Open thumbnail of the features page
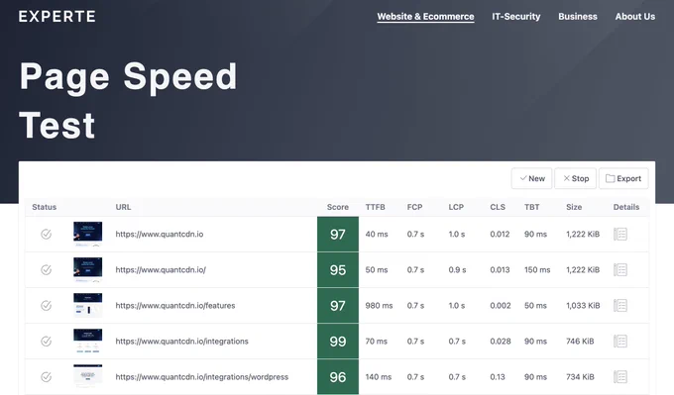This screenshot has width=674, height=395. click(87, 305)
